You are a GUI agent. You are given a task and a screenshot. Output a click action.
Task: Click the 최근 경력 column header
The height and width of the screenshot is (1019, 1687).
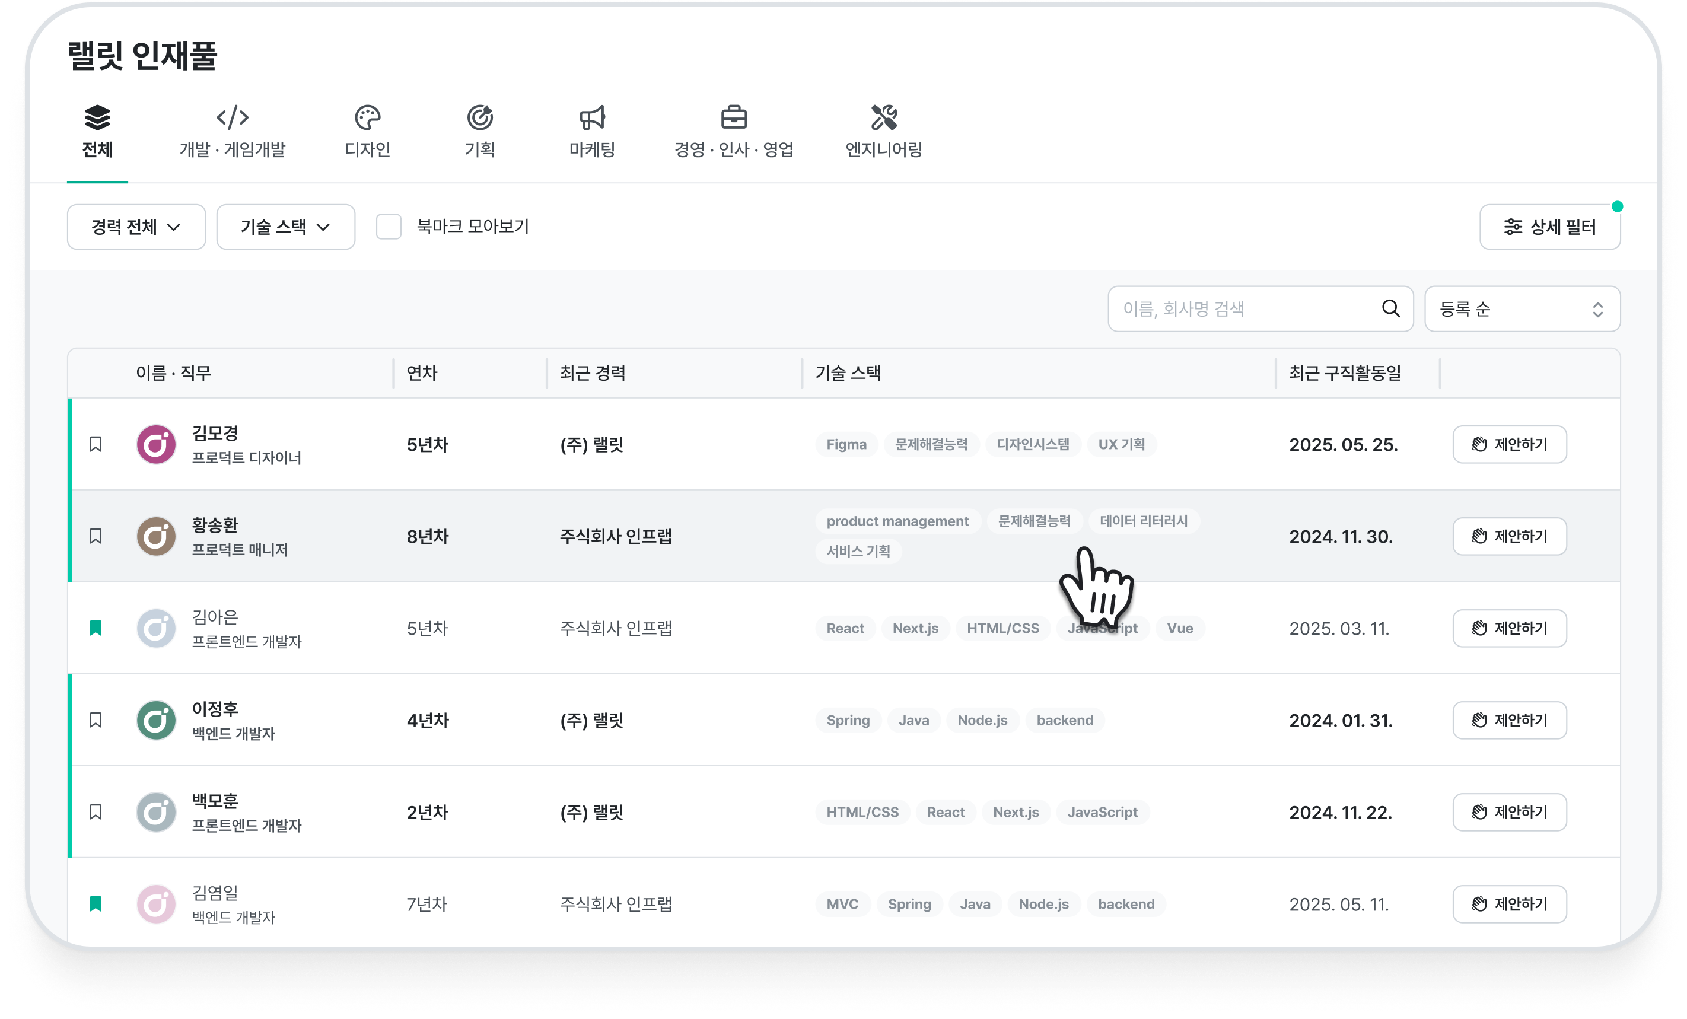point(592,373)
